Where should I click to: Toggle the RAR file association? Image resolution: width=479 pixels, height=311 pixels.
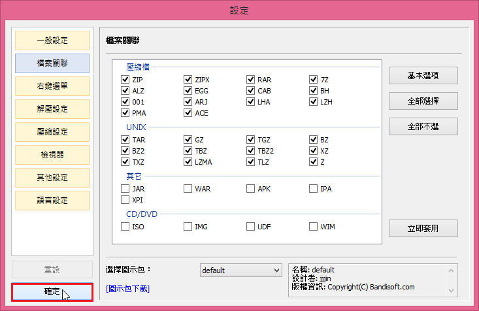[250, 80]
